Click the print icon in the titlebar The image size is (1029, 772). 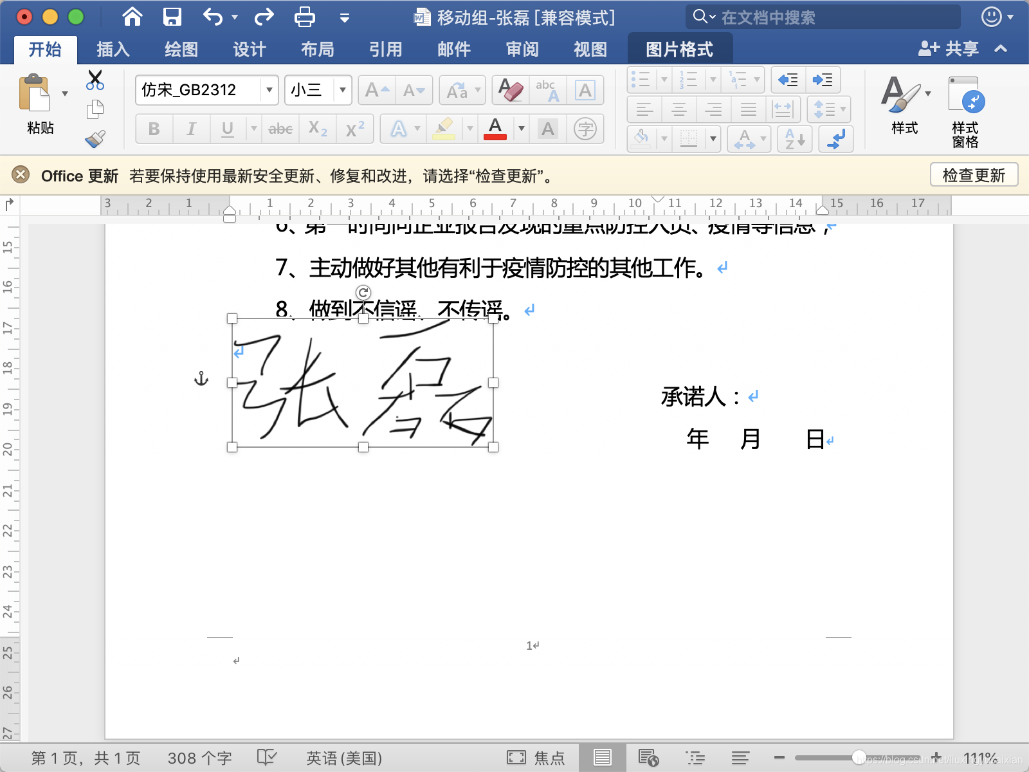point(304,17)
